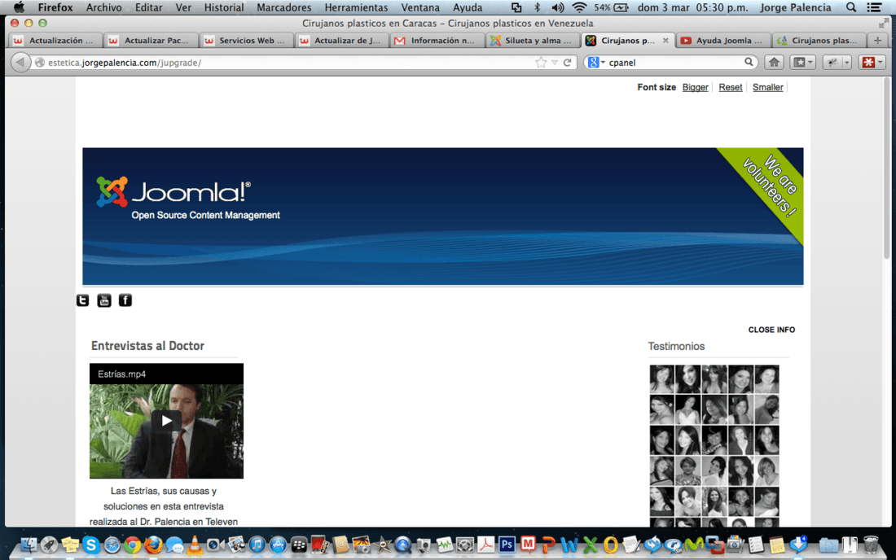
Task: Open the Twitter icon below the banner
Action: [x=83, y=300]
